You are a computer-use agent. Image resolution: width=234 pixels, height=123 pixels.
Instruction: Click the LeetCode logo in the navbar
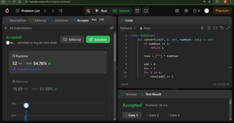coord(7,11)
